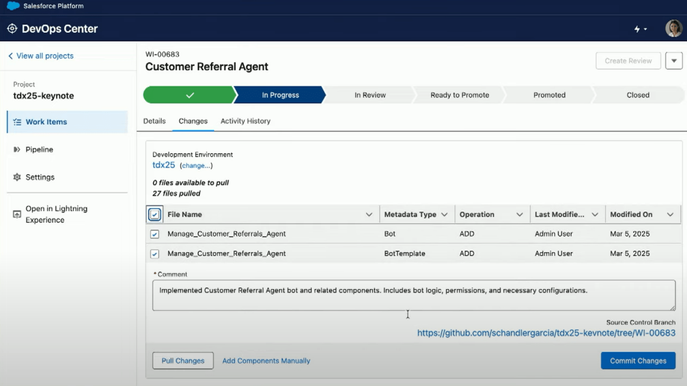The width and height of the screenshot is (687, 386).
Task: Click the user profile avatar
Action: (673, 28)
